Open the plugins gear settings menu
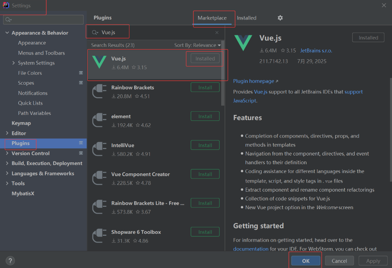This screenshot has width=392, height=268. pyautogui.click(x=280, y=18)
